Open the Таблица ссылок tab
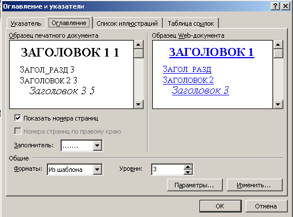Image resolution: width=293 pixels, height=217 pixels. (191, 23)
